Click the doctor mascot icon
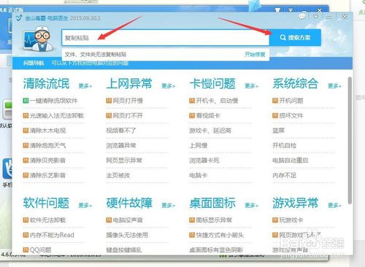 point(39,39)
